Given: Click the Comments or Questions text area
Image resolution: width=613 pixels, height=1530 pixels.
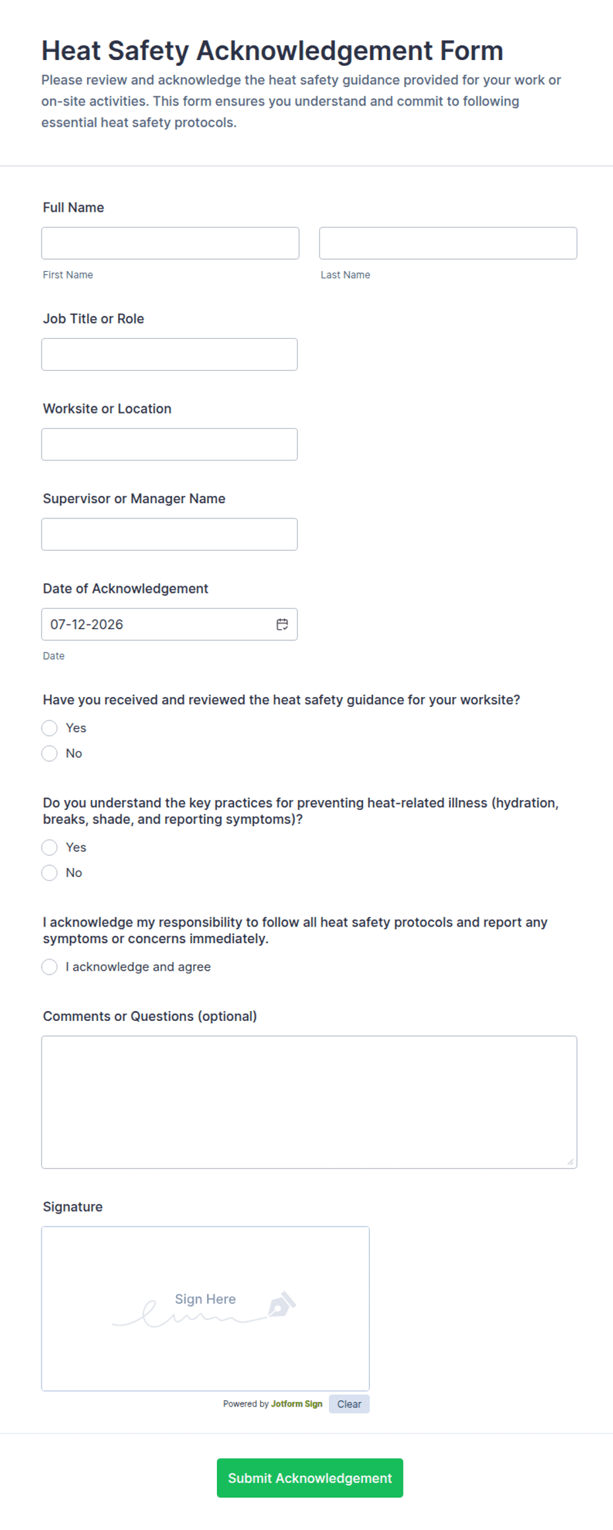Looking at the screenshot, I should tap(309, 1102).
